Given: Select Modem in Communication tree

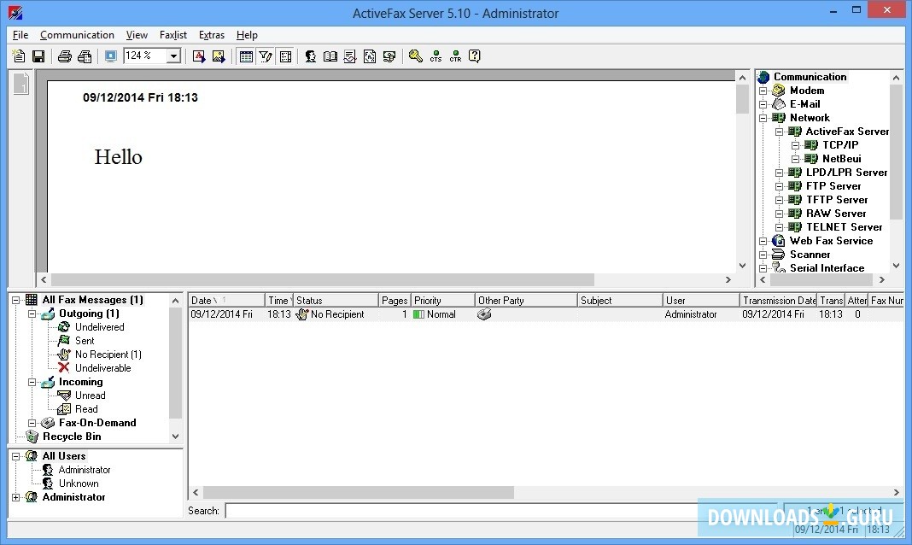Looking at the screenshot, I should point(807,91).
